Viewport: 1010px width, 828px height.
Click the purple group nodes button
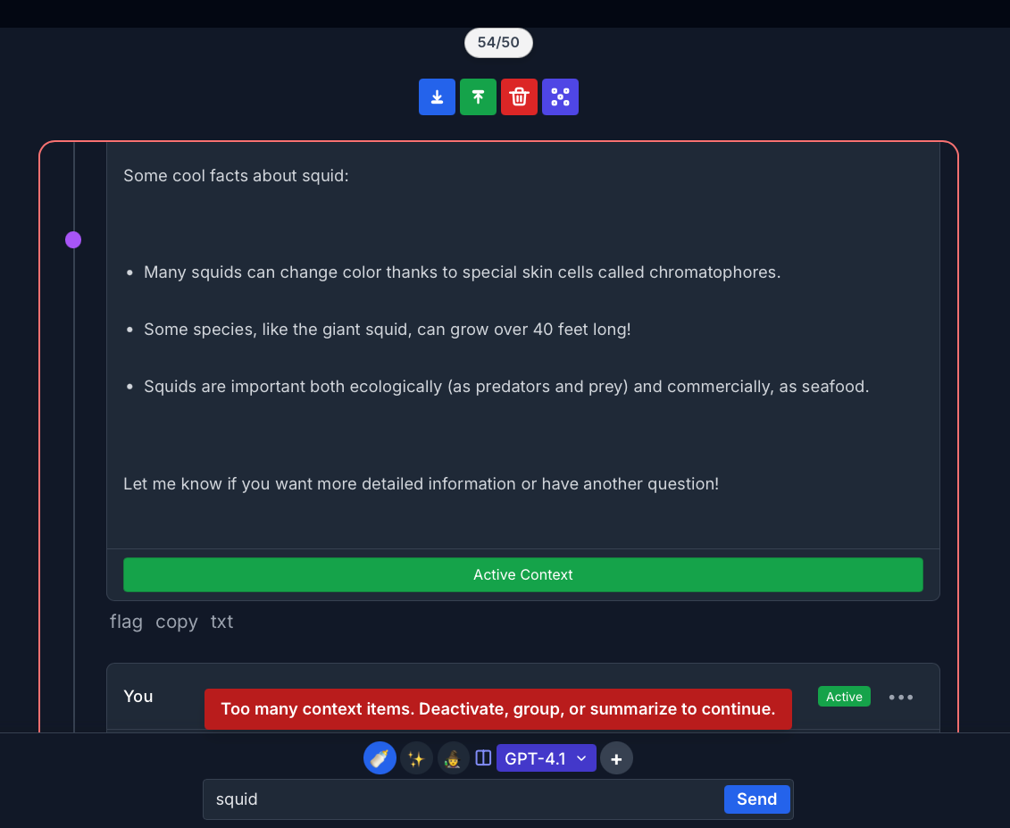[561, 97]
